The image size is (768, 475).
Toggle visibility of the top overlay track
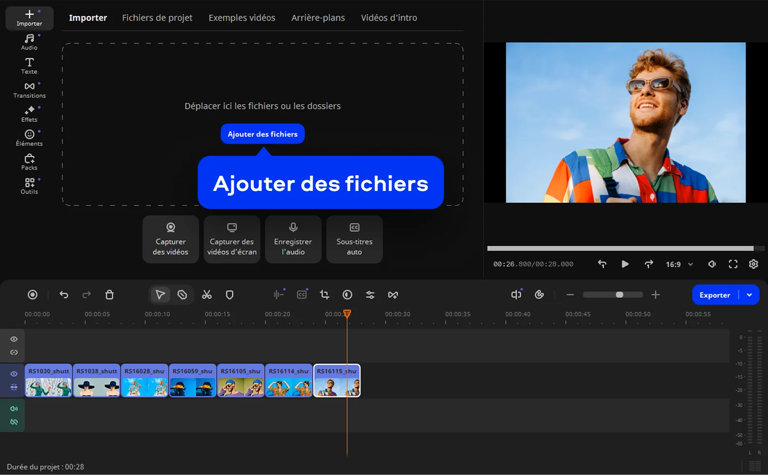14,339
